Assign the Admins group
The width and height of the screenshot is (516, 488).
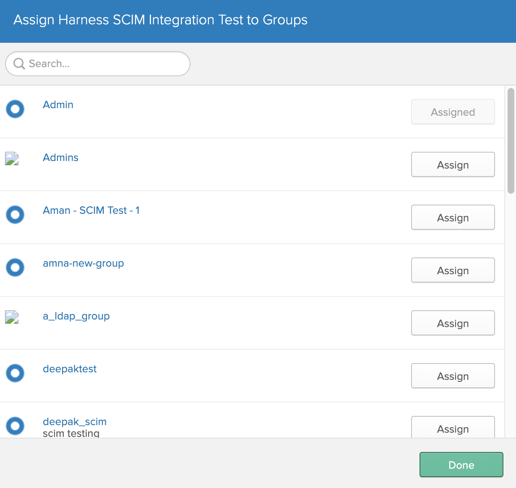pos(453,164)
